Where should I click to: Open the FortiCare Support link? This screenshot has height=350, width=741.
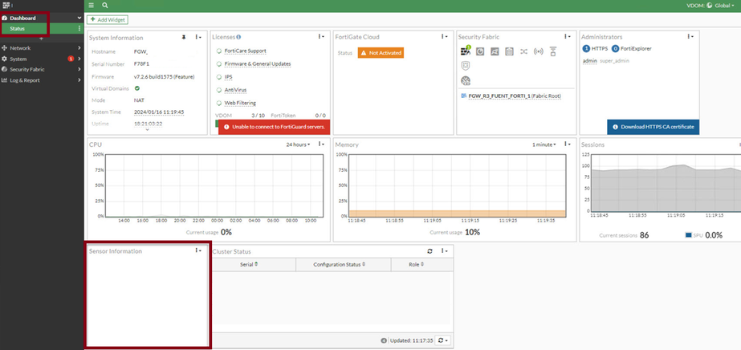(246, 51)
